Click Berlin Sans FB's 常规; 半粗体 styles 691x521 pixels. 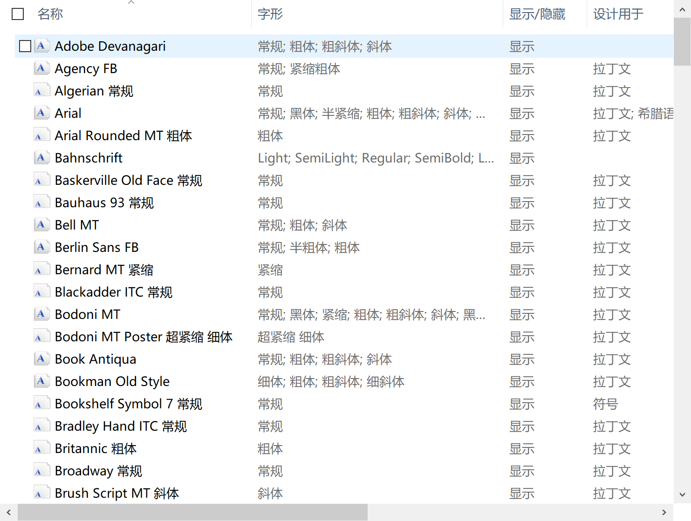pos(309,247)
